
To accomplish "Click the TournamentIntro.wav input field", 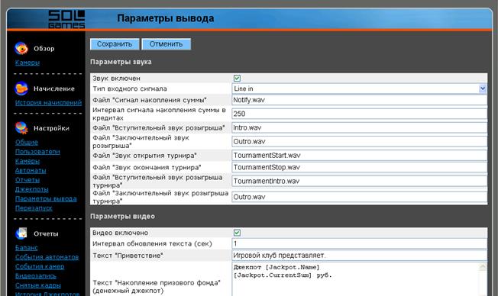I will (x=359, y=181).
